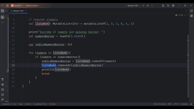Change CRLF line separator in status bar
Screen dimensions: 194x109
click(169, 104)
